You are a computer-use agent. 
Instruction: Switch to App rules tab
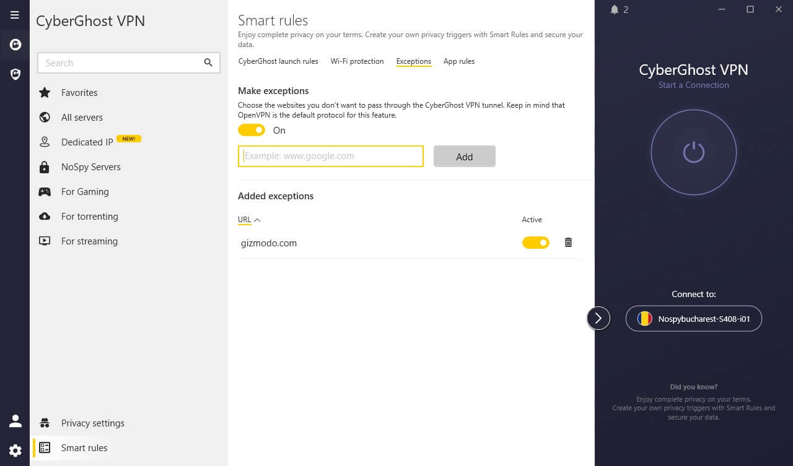tap(458, 61)
